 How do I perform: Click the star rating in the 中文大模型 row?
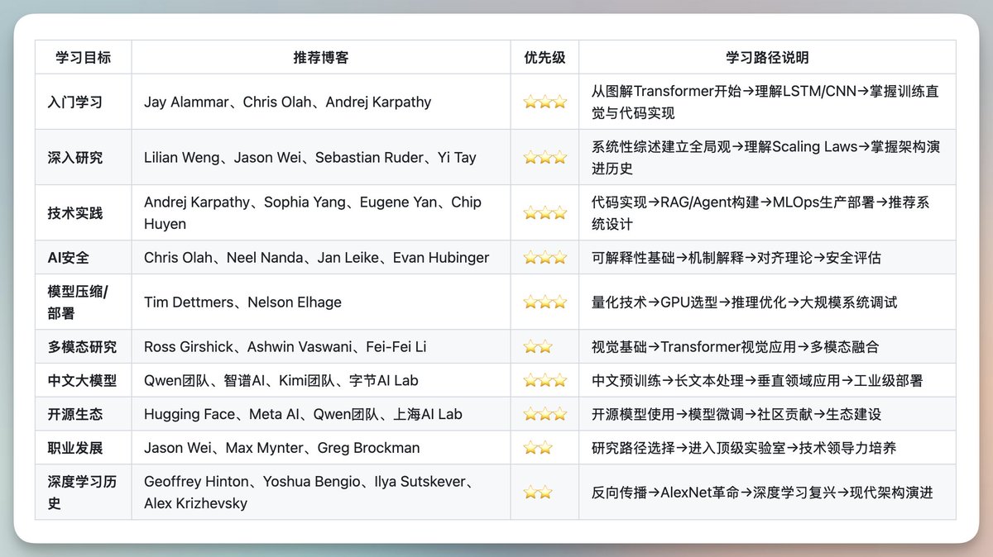click(x=544, y=381)
